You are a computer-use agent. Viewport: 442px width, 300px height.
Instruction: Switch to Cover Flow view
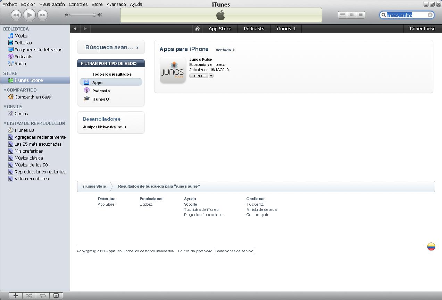pyautogui.click(x=361, y=15)
